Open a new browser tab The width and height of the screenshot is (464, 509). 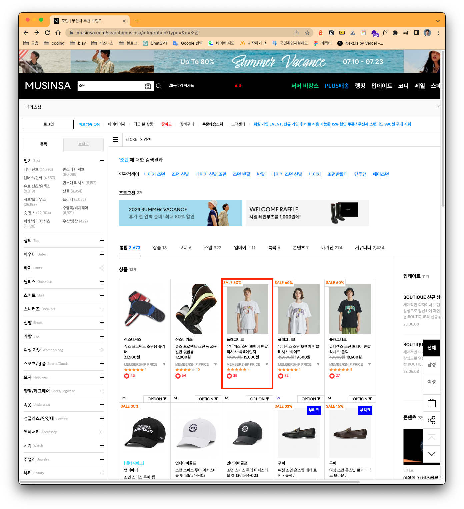137,21
